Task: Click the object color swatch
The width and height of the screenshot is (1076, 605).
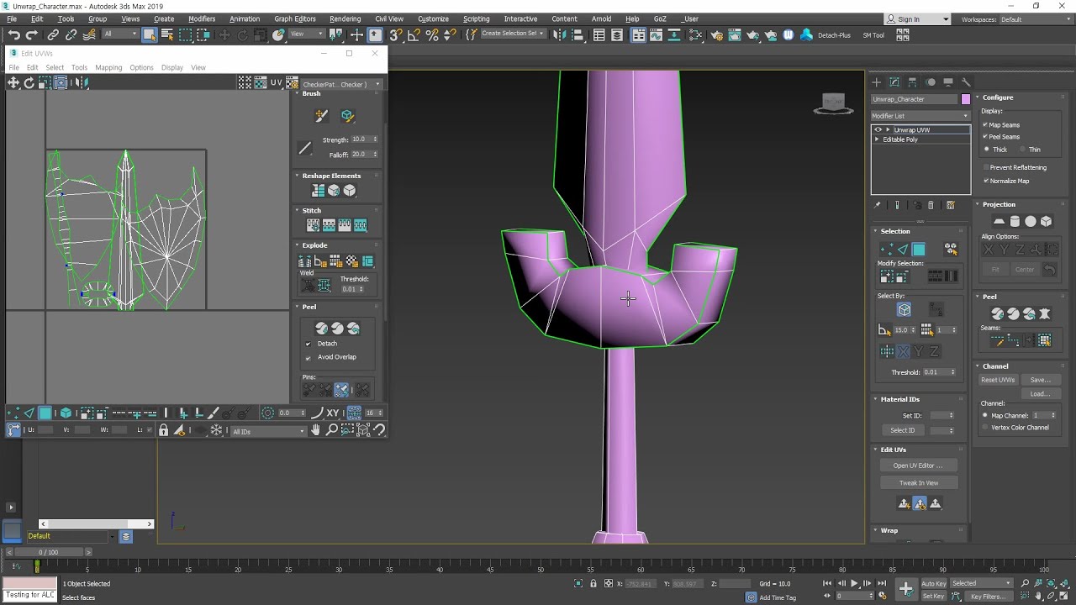Action: [x=966, y=99]
